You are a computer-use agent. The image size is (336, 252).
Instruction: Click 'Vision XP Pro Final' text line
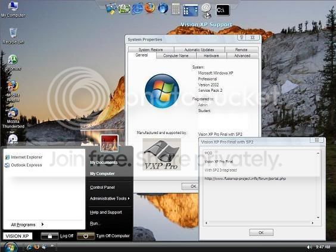pyautogui.click(x=219, y=161)
